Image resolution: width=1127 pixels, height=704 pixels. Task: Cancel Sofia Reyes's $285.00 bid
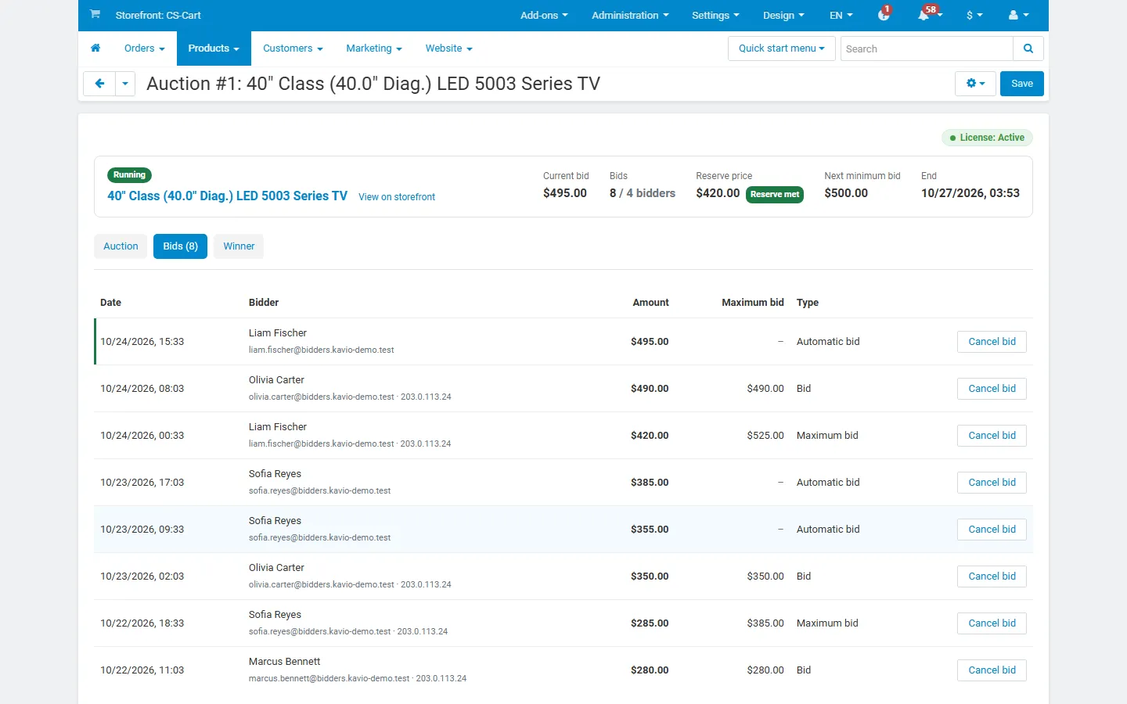[x=992, y=623]
